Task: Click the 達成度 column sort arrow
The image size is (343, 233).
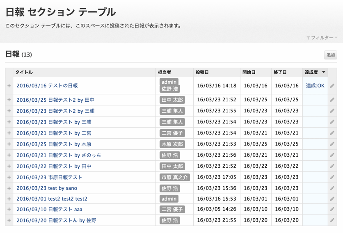Action: coord(323,72)
